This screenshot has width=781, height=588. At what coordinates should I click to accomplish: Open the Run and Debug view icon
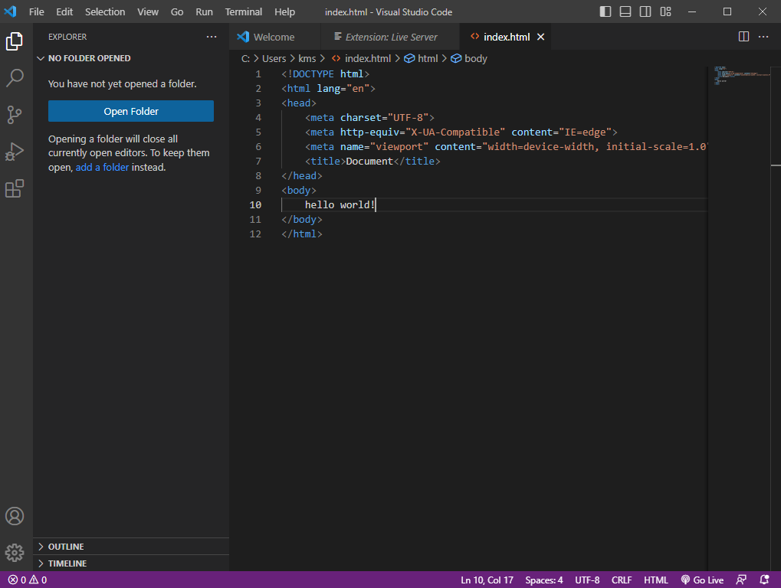coord(15,152)
